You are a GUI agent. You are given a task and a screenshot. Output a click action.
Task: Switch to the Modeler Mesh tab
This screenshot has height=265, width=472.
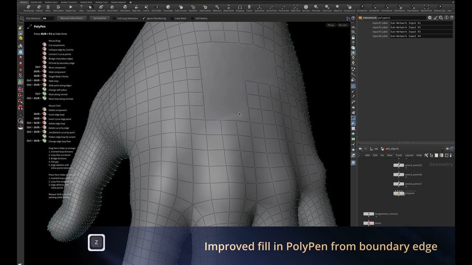pyautogui.click(x=87, y=1)
